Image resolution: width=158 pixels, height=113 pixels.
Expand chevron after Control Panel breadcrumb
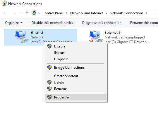tap(67, 13)
